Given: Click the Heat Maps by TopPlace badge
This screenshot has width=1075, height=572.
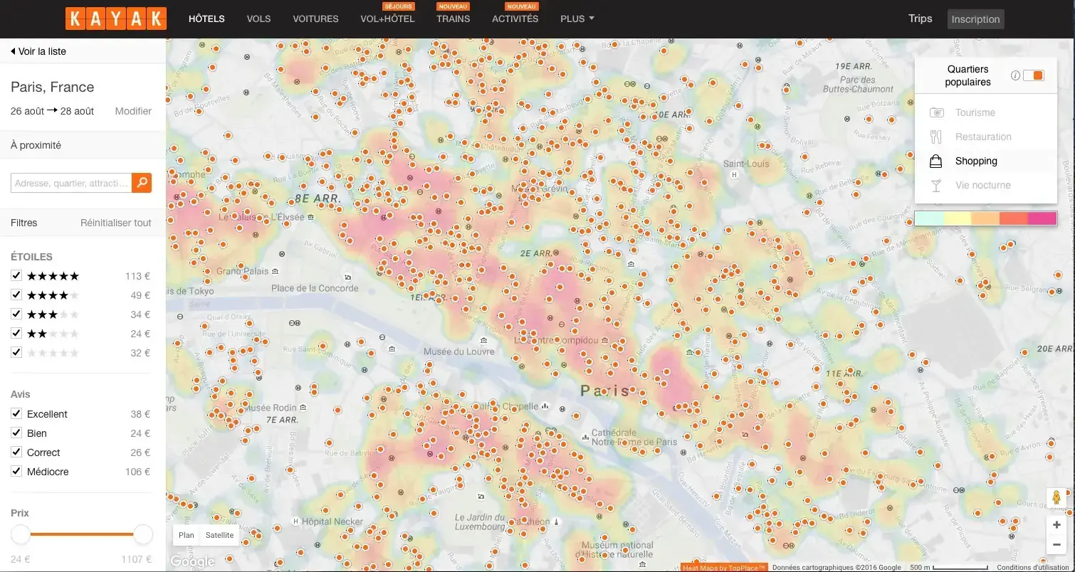Looking at the screenshot, I should point(724,568).
